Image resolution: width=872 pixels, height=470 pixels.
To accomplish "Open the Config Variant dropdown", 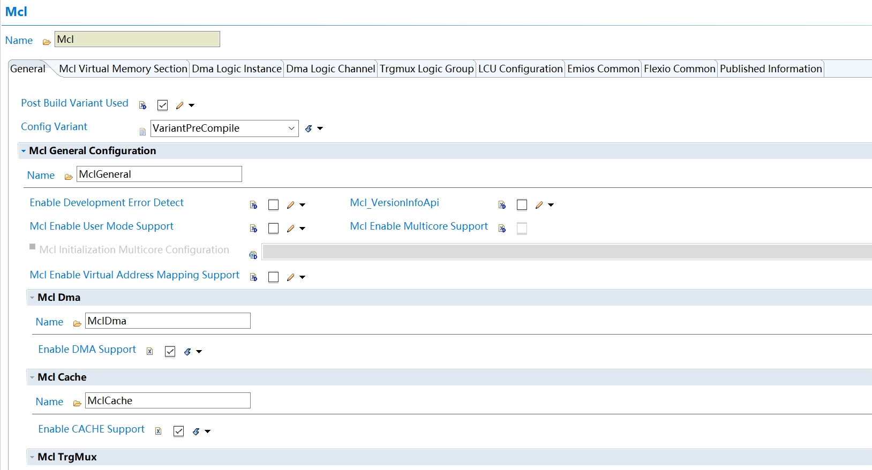I will (291, 128).
